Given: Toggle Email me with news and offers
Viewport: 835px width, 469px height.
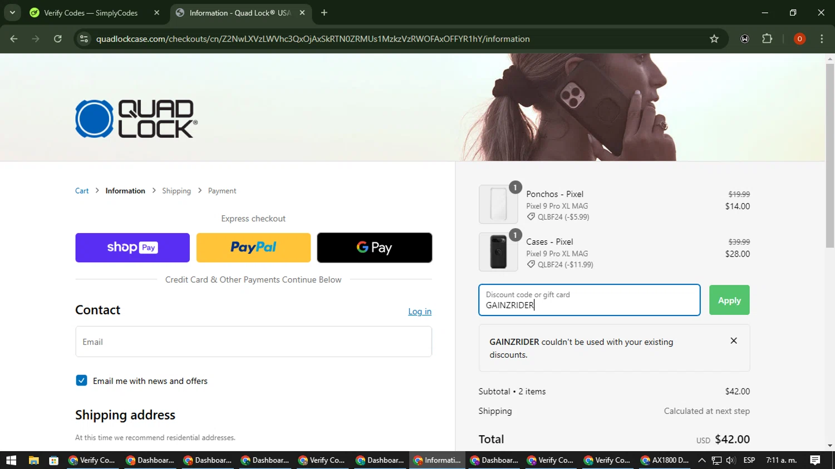Looking at the screenshot, I should point(81,381).
